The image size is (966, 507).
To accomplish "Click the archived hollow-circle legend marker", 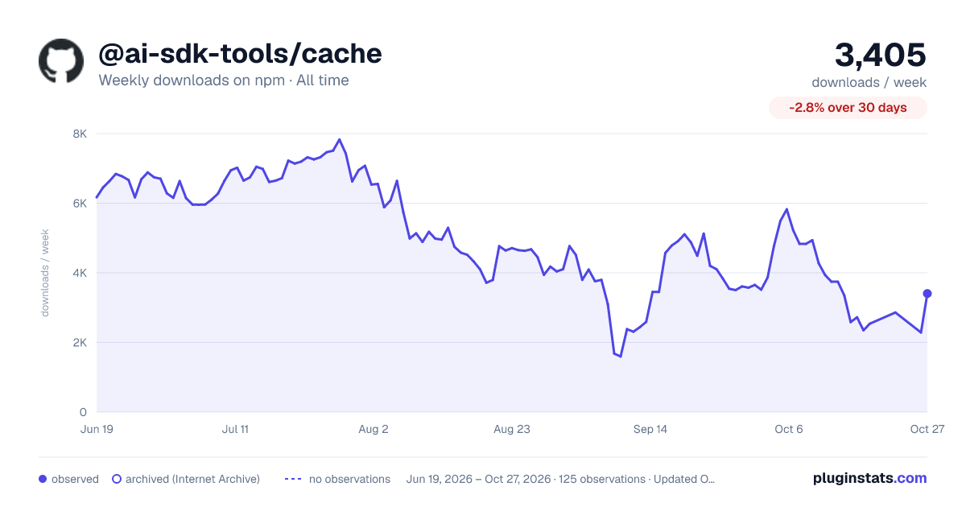I will pos(117,479).
